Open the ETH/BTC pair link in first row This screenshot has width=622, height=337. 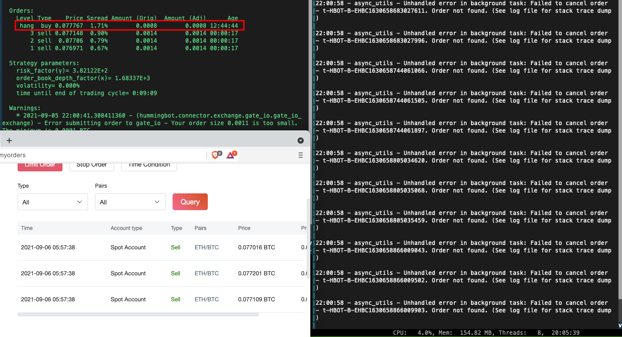coord(206,247)
